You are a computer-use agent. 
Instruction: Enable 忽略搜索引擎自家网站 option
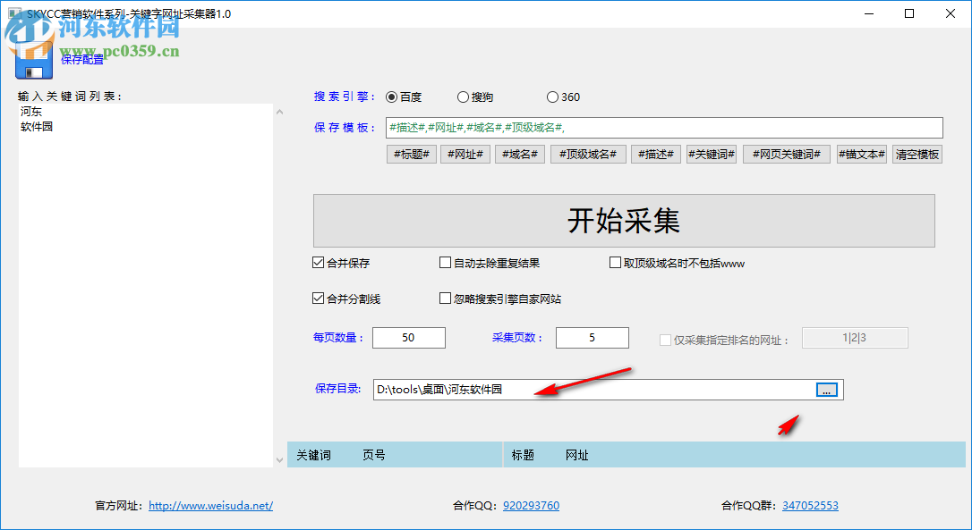(445, 298)
